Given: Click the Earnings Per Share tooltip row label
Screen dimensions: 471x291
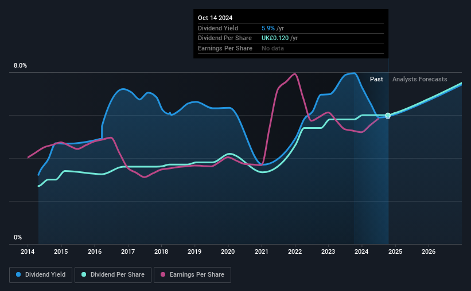Looking at the screenshot, I should (225, 48).
